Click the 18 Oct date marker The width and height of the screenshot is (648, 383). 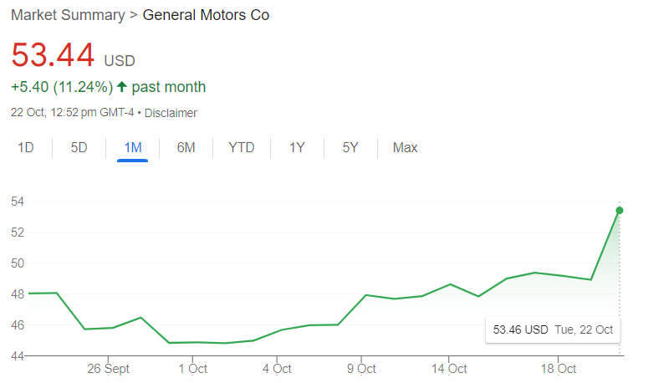pos(559,369)
